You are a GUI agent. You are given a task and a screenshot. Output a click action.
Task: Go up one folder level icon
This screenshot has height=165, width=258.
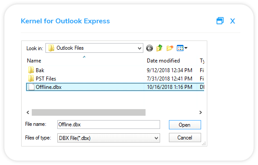click(x=159, y=48)
